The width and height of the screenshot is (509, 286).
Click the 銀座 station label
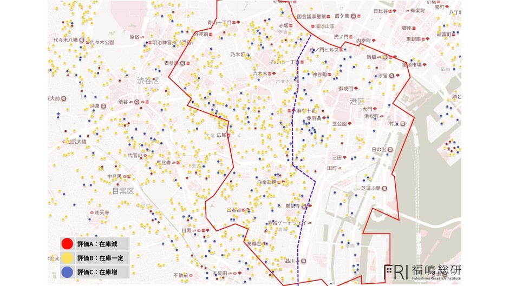[407, 28]
